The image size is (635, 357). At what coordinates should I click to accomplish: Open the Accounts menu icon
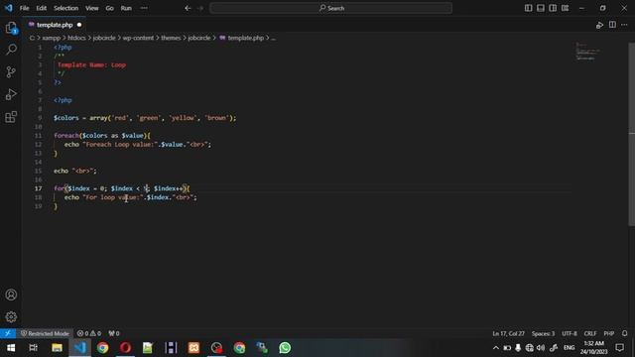click(x=11, y=295)
